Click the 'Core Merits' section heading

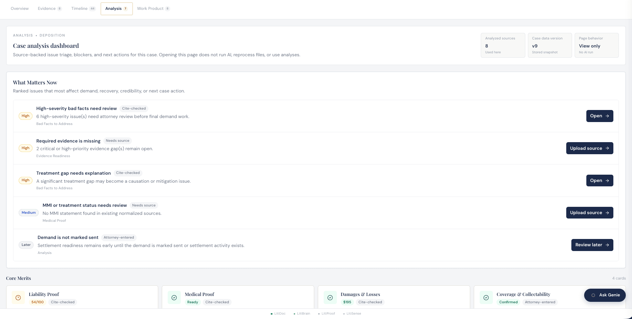[18, 278]
